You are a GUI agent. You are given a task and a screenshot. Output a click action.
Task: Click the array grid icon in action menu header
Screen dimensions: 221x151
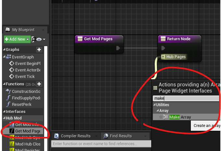[x=155, y=88]
